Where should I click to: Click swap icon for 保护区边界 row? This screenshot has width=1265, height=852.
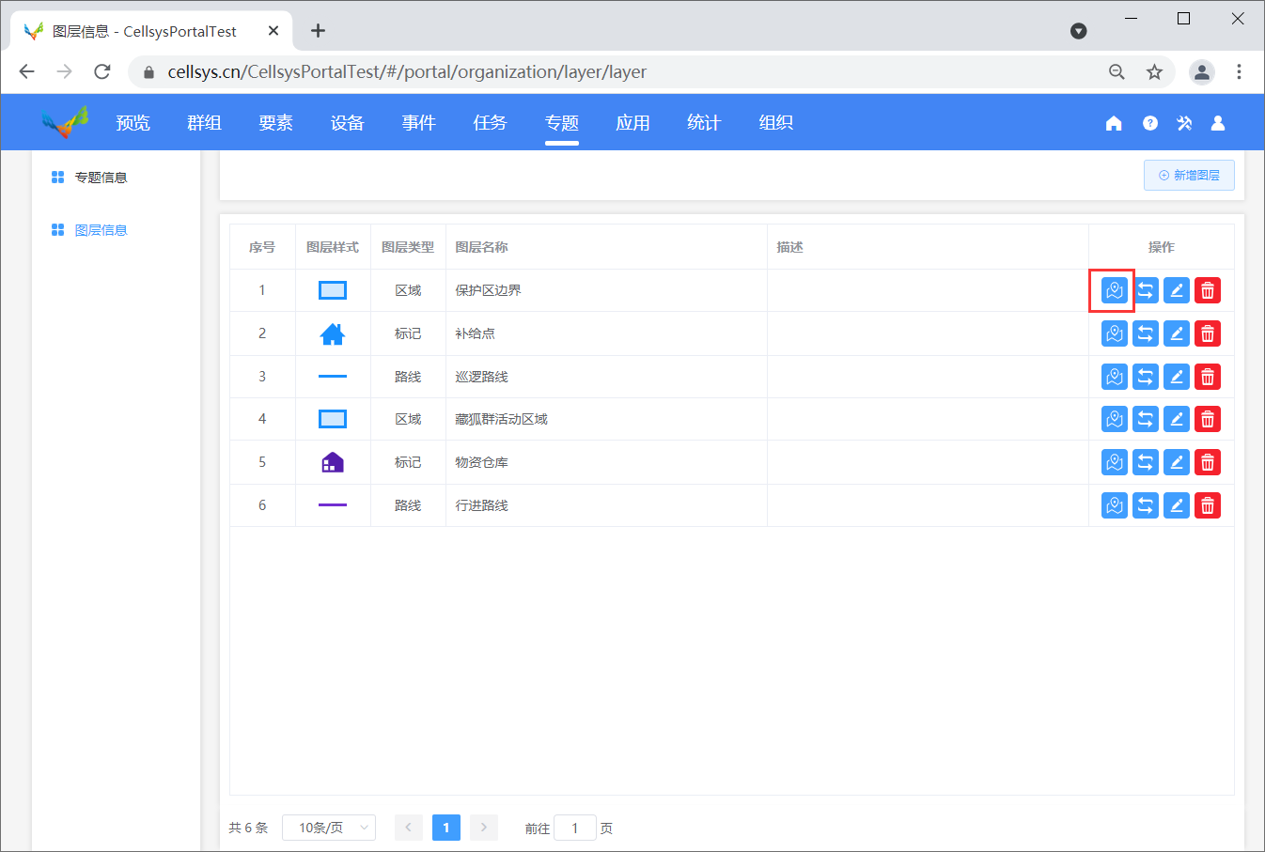point(1145,290)
